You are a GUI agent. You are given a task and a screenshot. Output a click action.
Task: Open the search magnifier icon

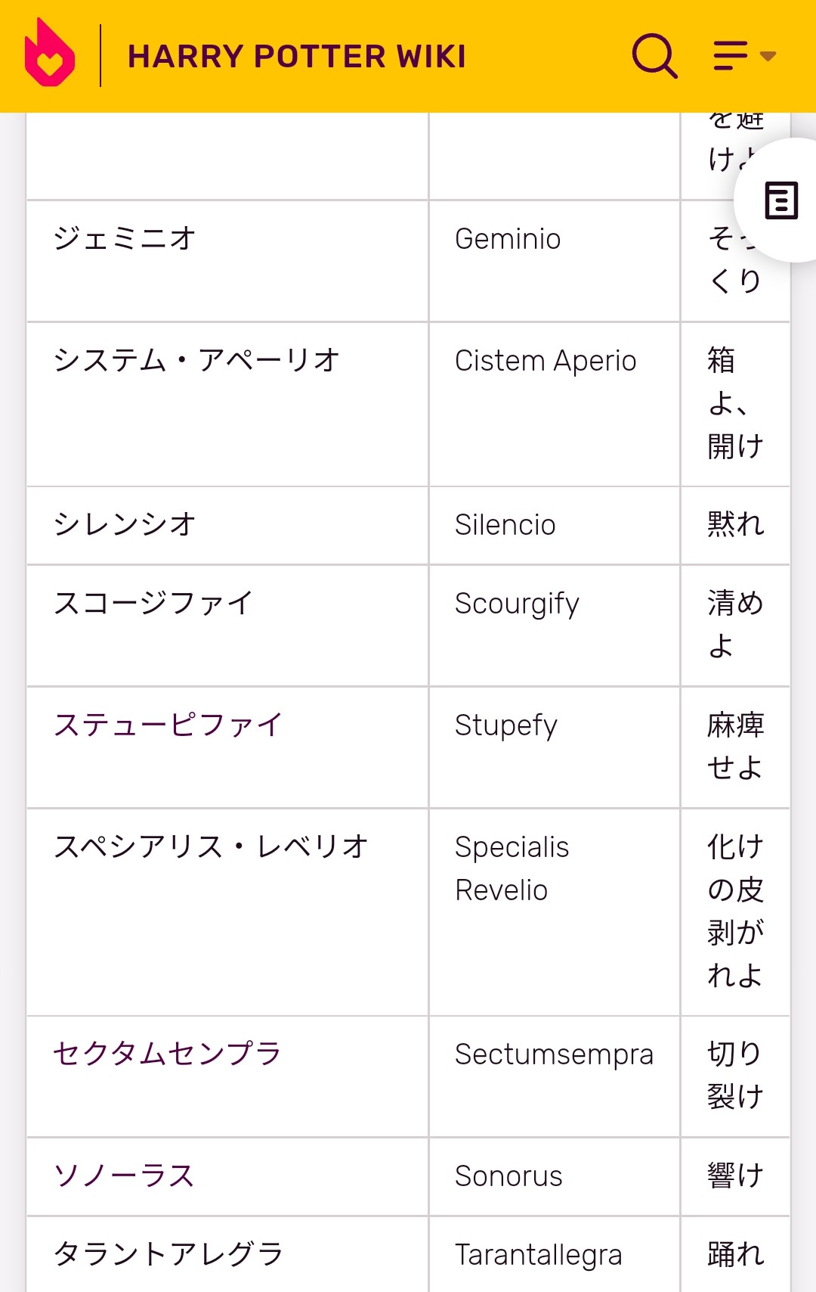pos(654,55)
